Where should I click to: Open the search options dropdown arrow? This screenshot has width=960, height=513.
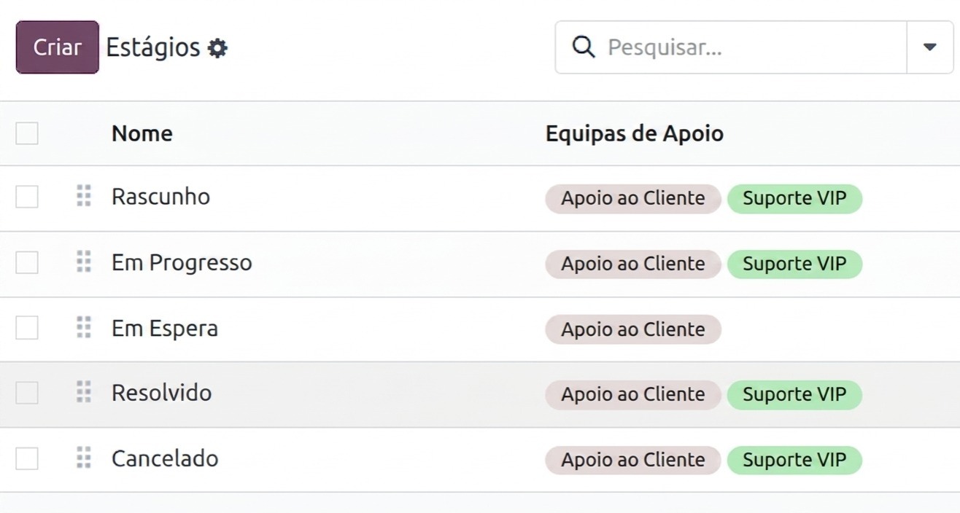pyautogui.click(x=929, y=47)
